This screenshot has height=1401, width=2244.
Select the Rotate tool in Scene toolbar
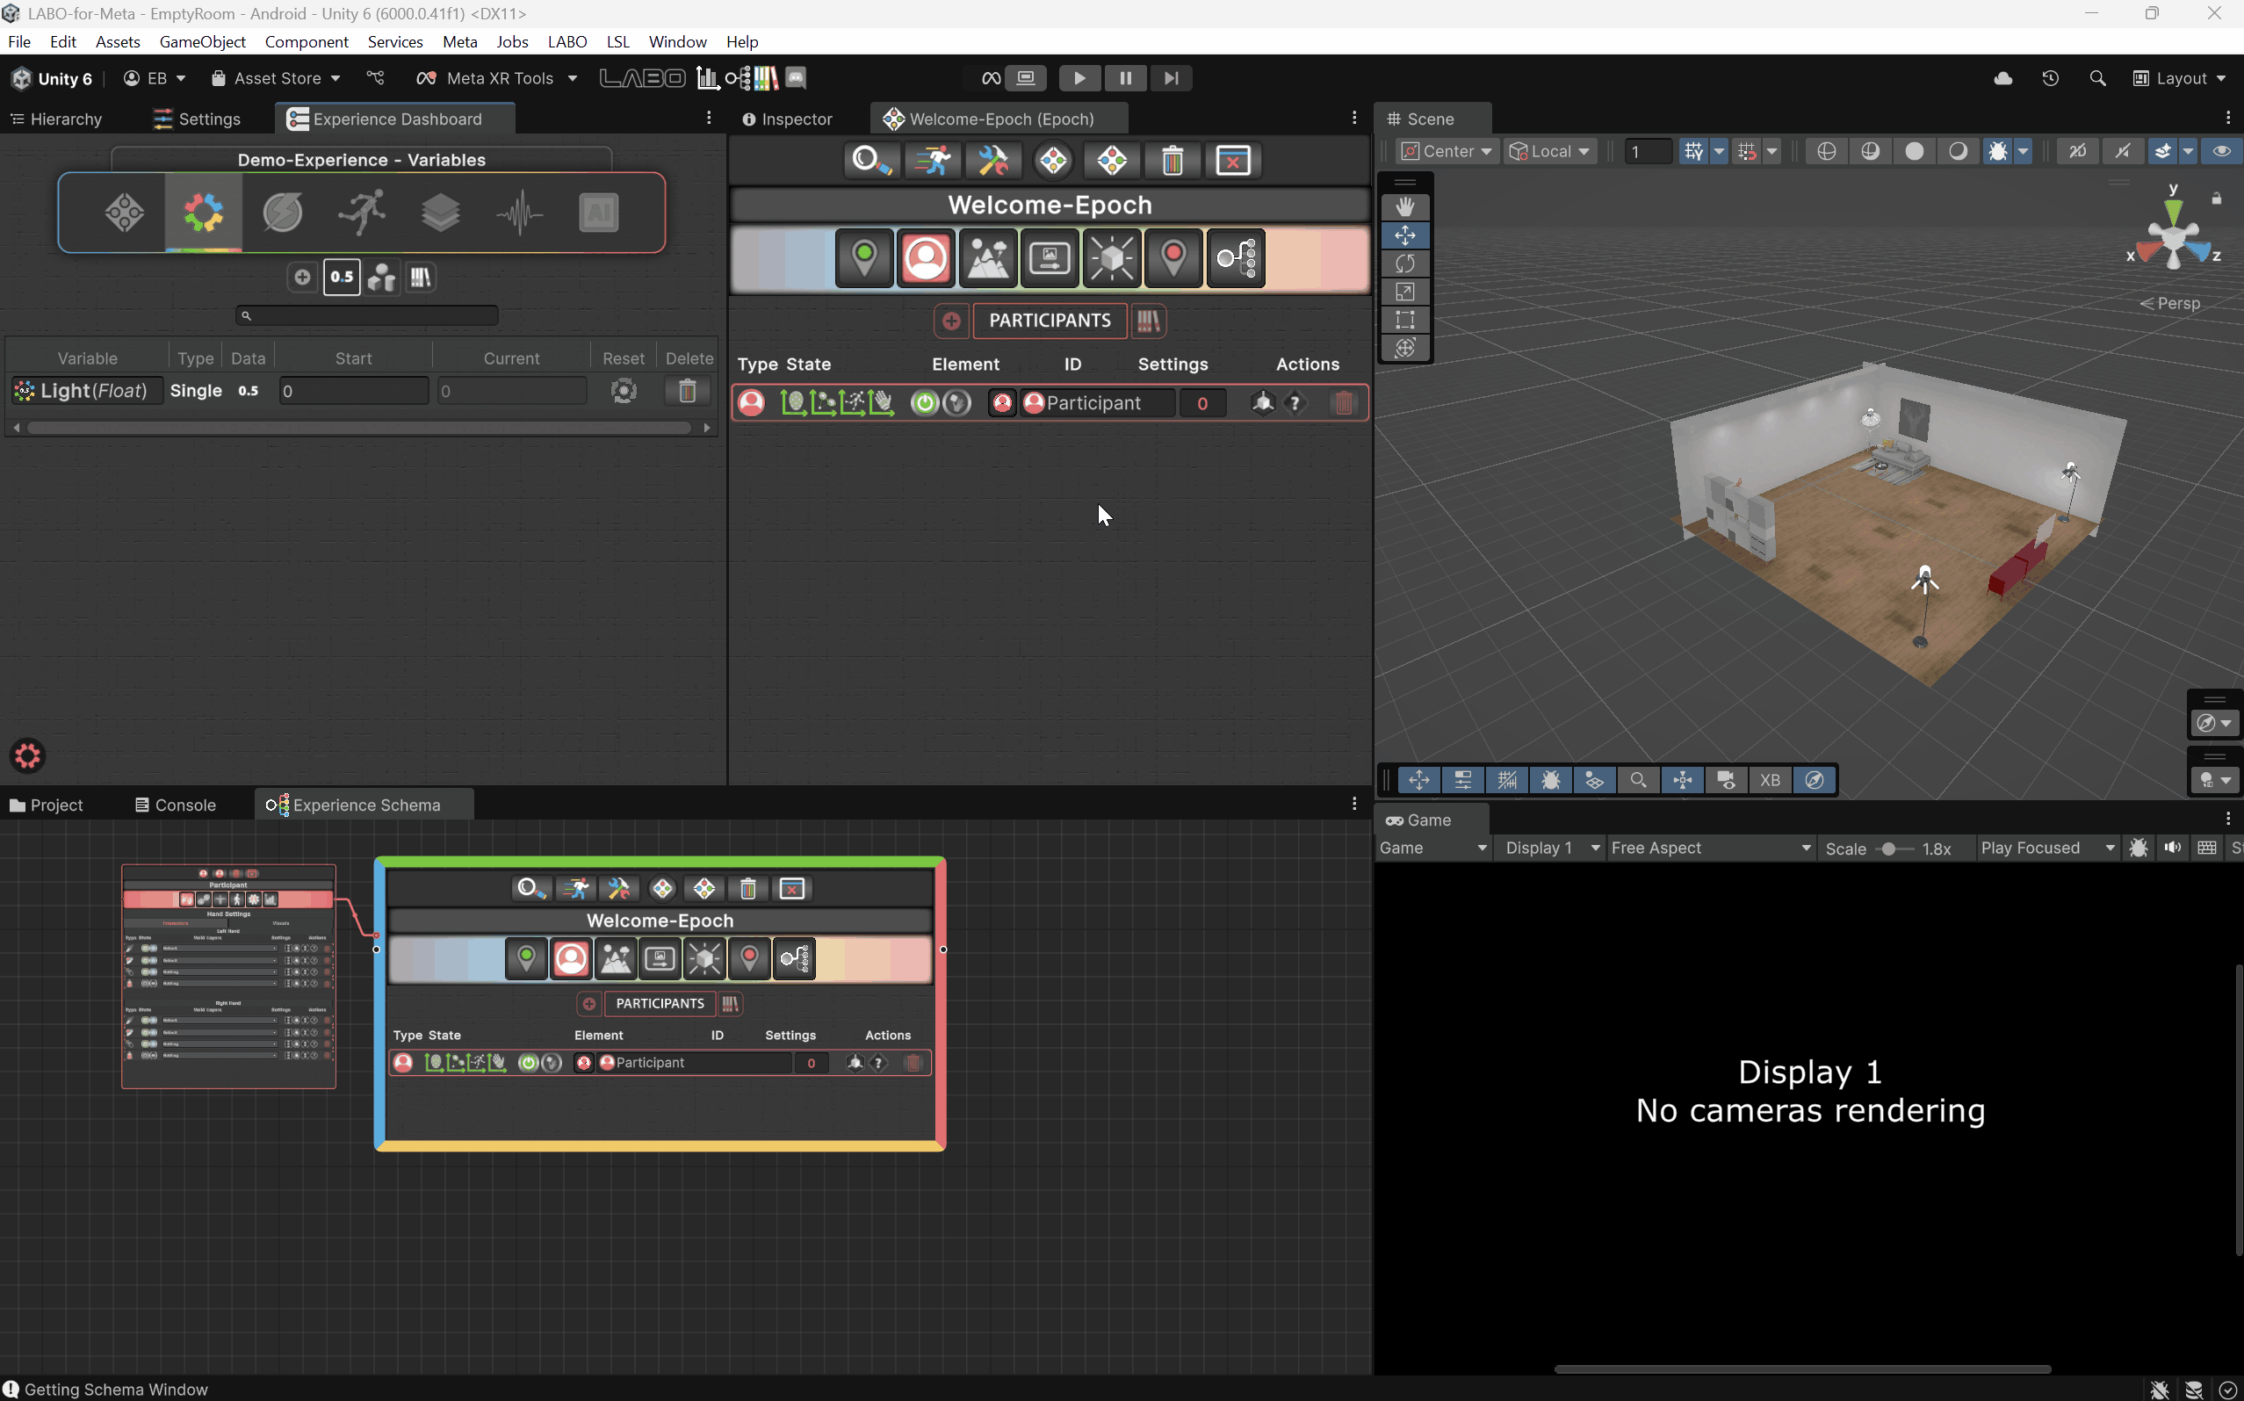point(1404,264)
